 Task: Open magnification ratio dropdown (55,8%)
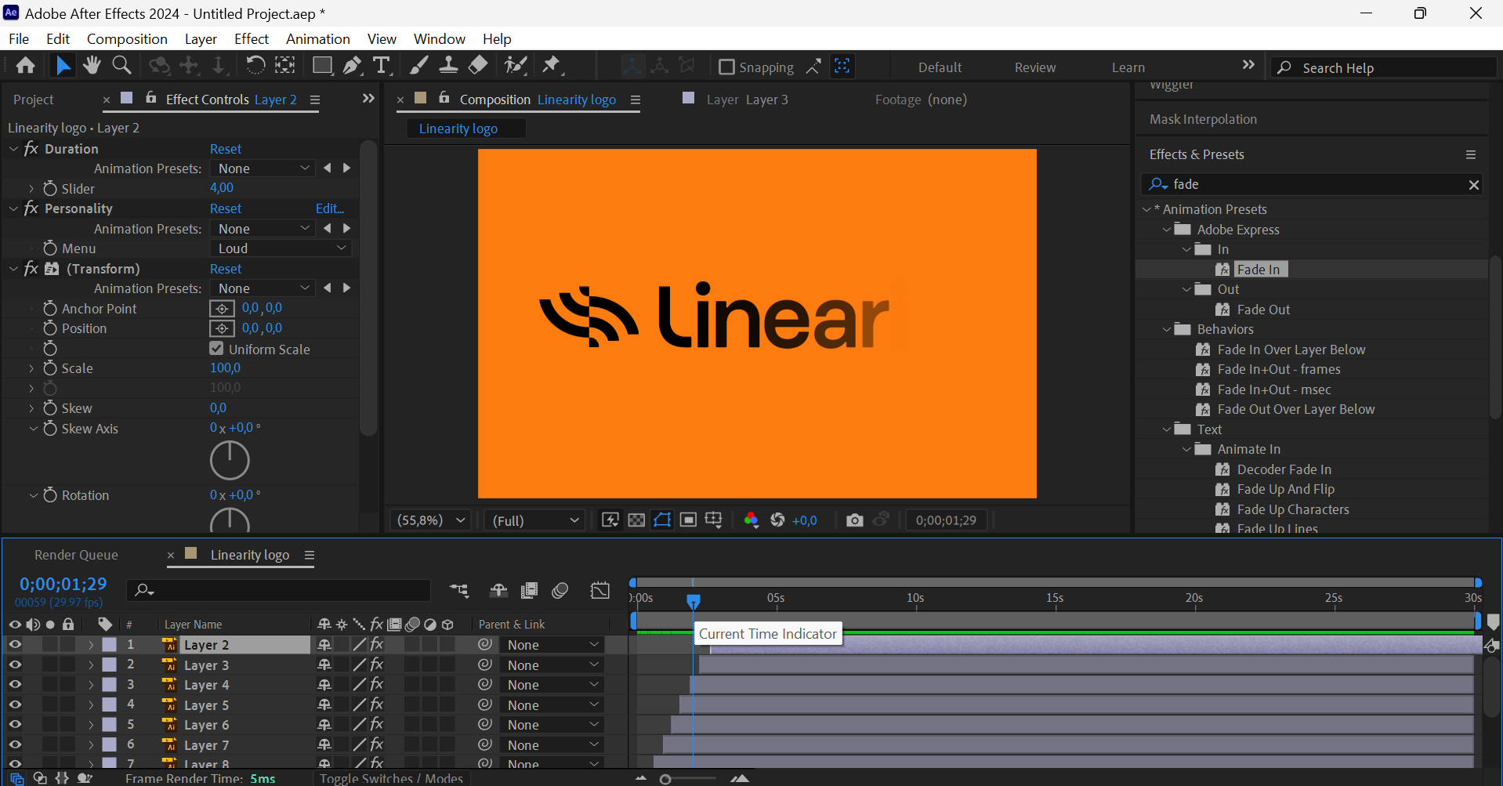pos(430,520)
